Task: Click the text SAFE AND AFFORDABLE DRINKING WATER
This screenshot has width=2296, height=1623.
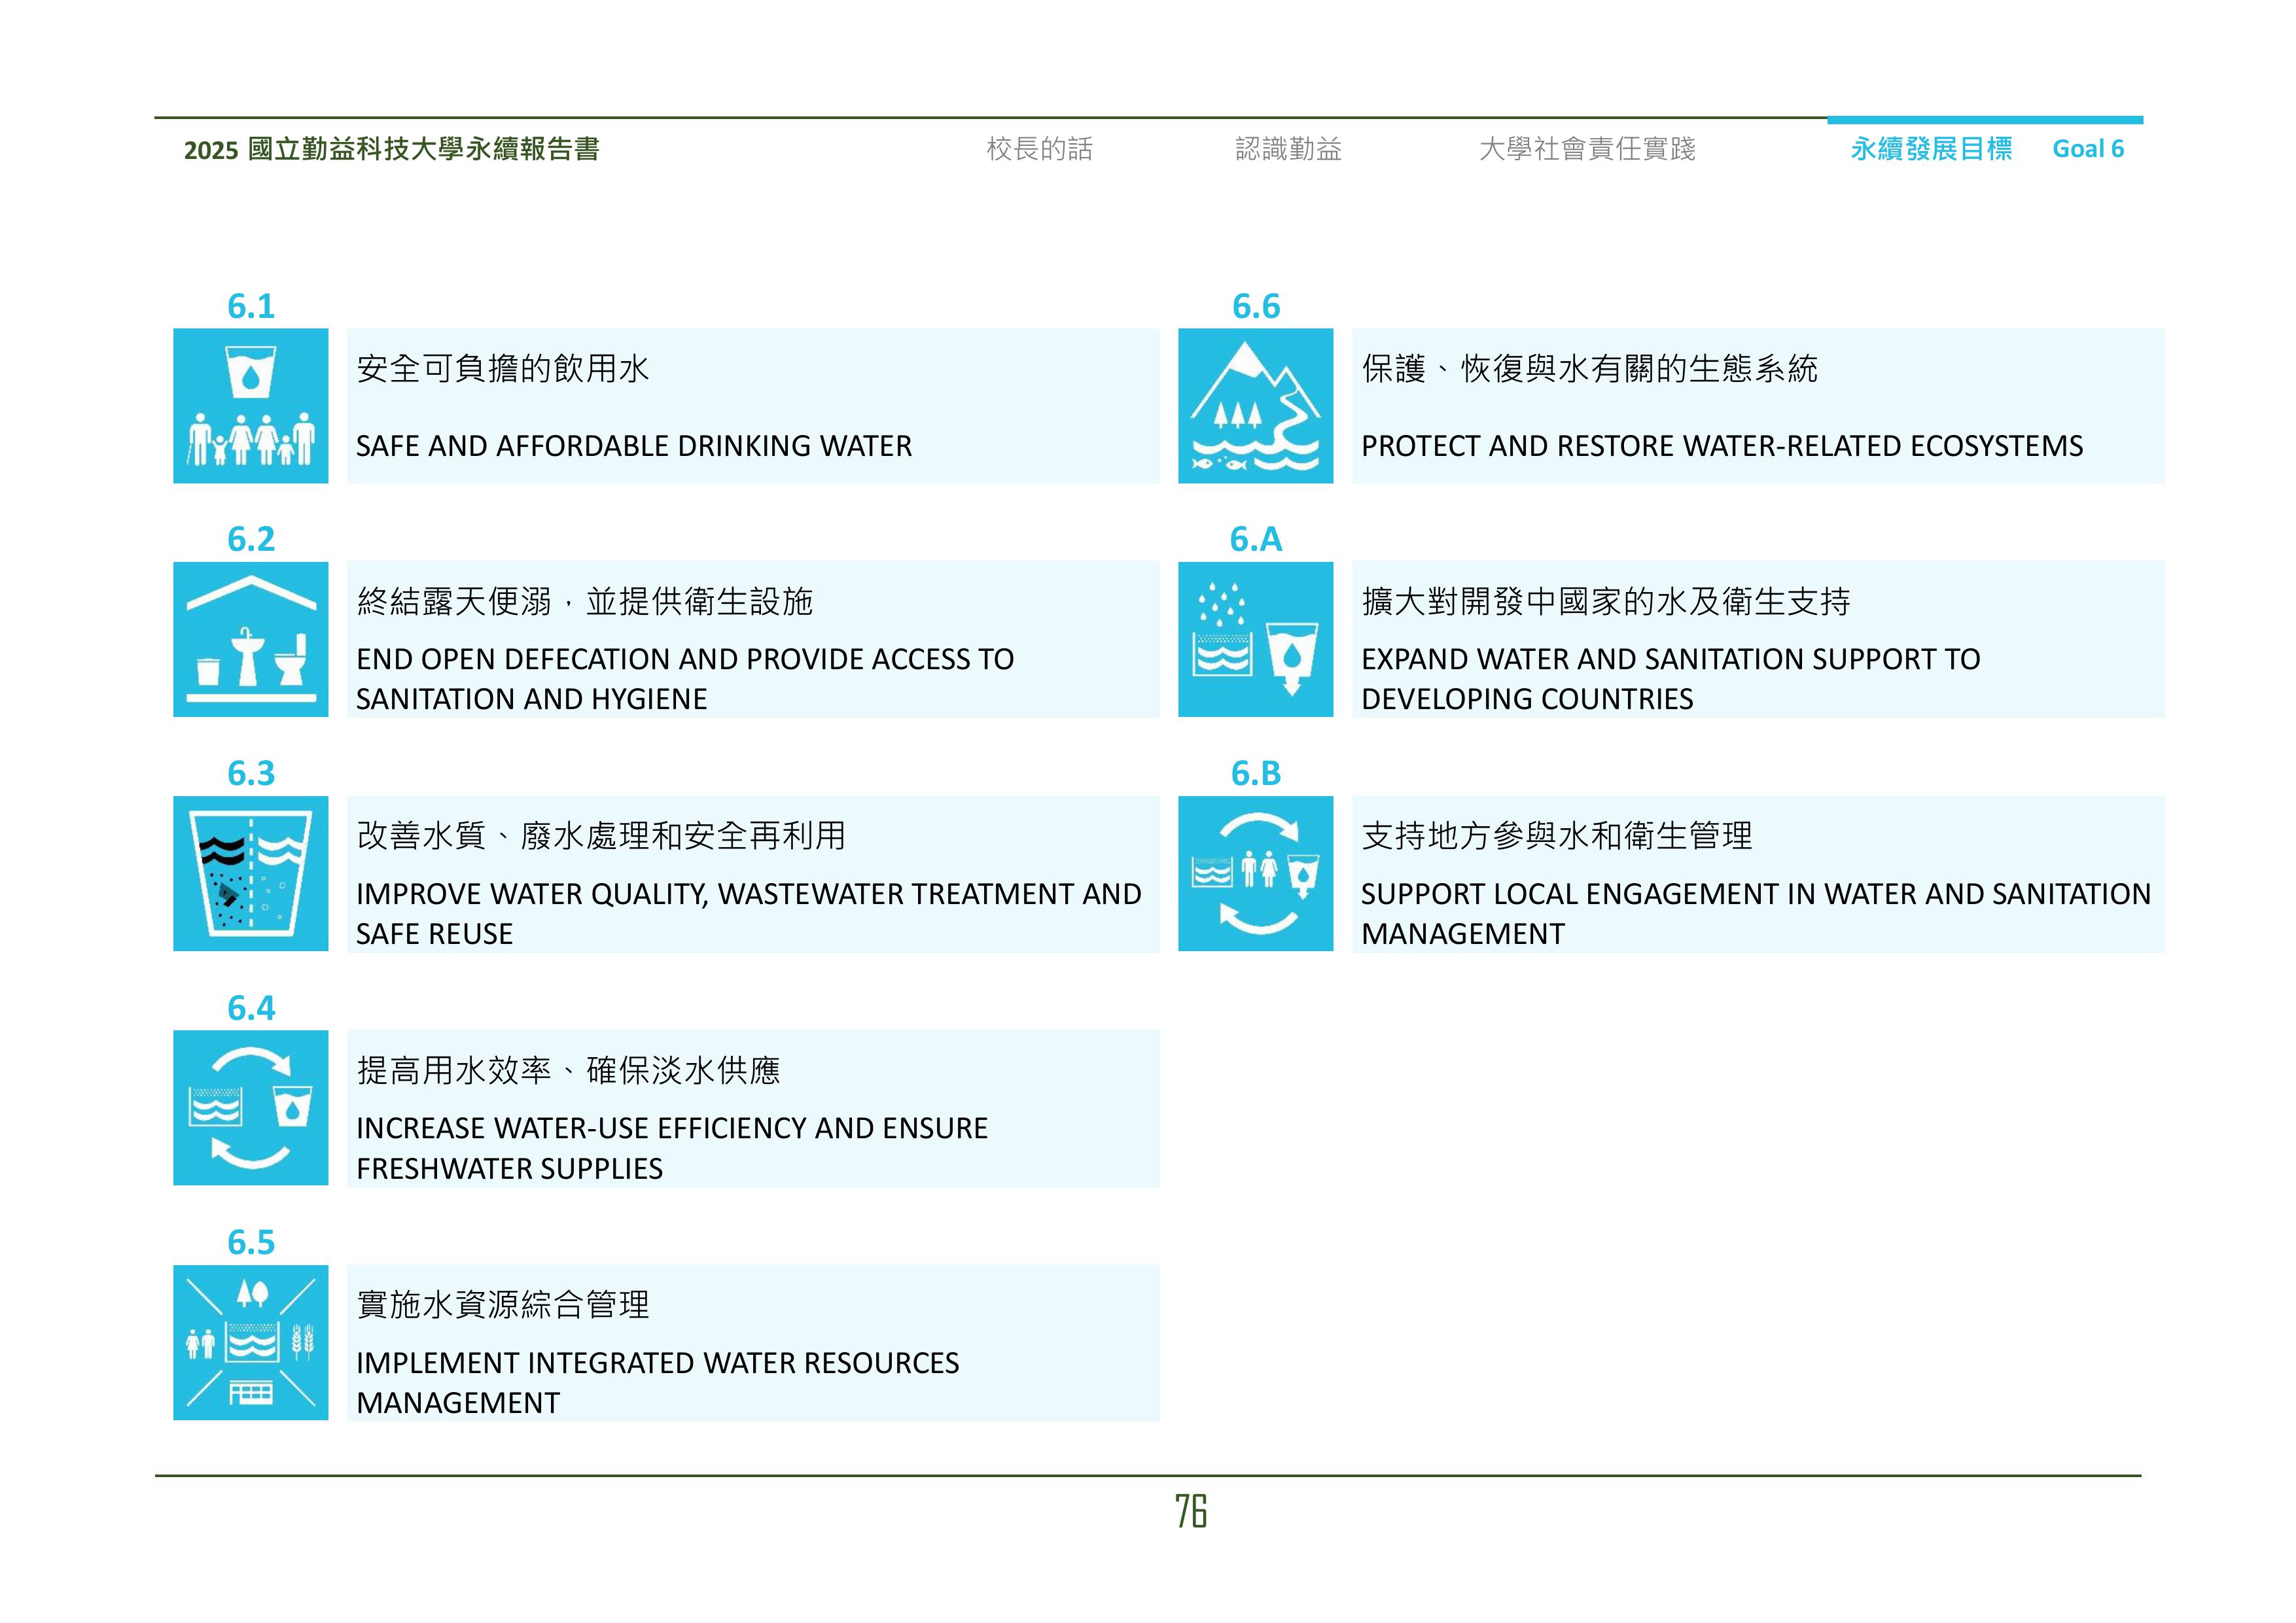Action: (x=634, y=446)
